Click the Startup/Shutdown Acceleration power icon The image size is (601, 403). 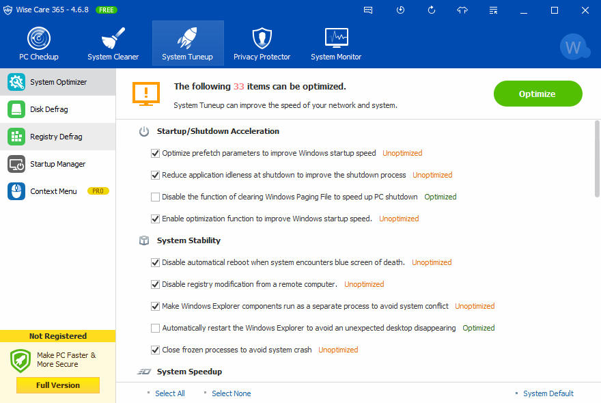coord(144,132)
